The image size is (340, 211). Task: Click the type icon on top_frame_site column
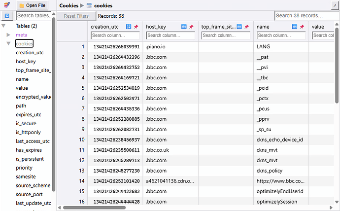(x=239, y=27)
